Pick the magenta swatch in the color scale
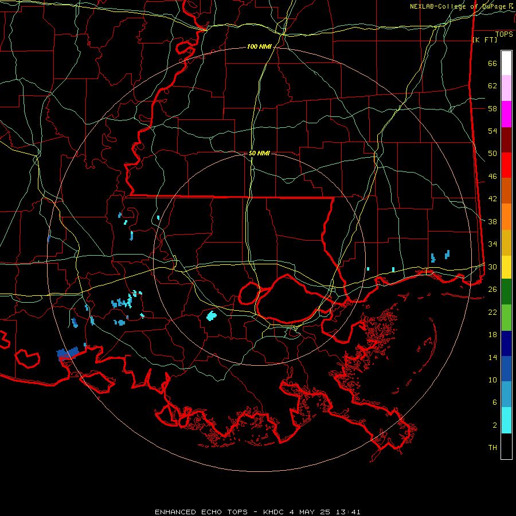This screenshot has height=516, width=516. pyautogui.click(x=506, y=114)
